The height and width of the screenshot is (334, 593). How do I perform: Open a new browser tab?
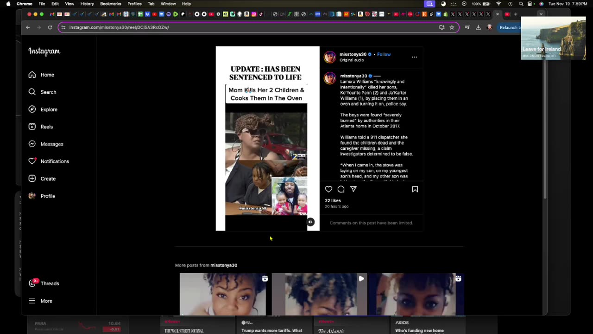click(x=516, y=14)
